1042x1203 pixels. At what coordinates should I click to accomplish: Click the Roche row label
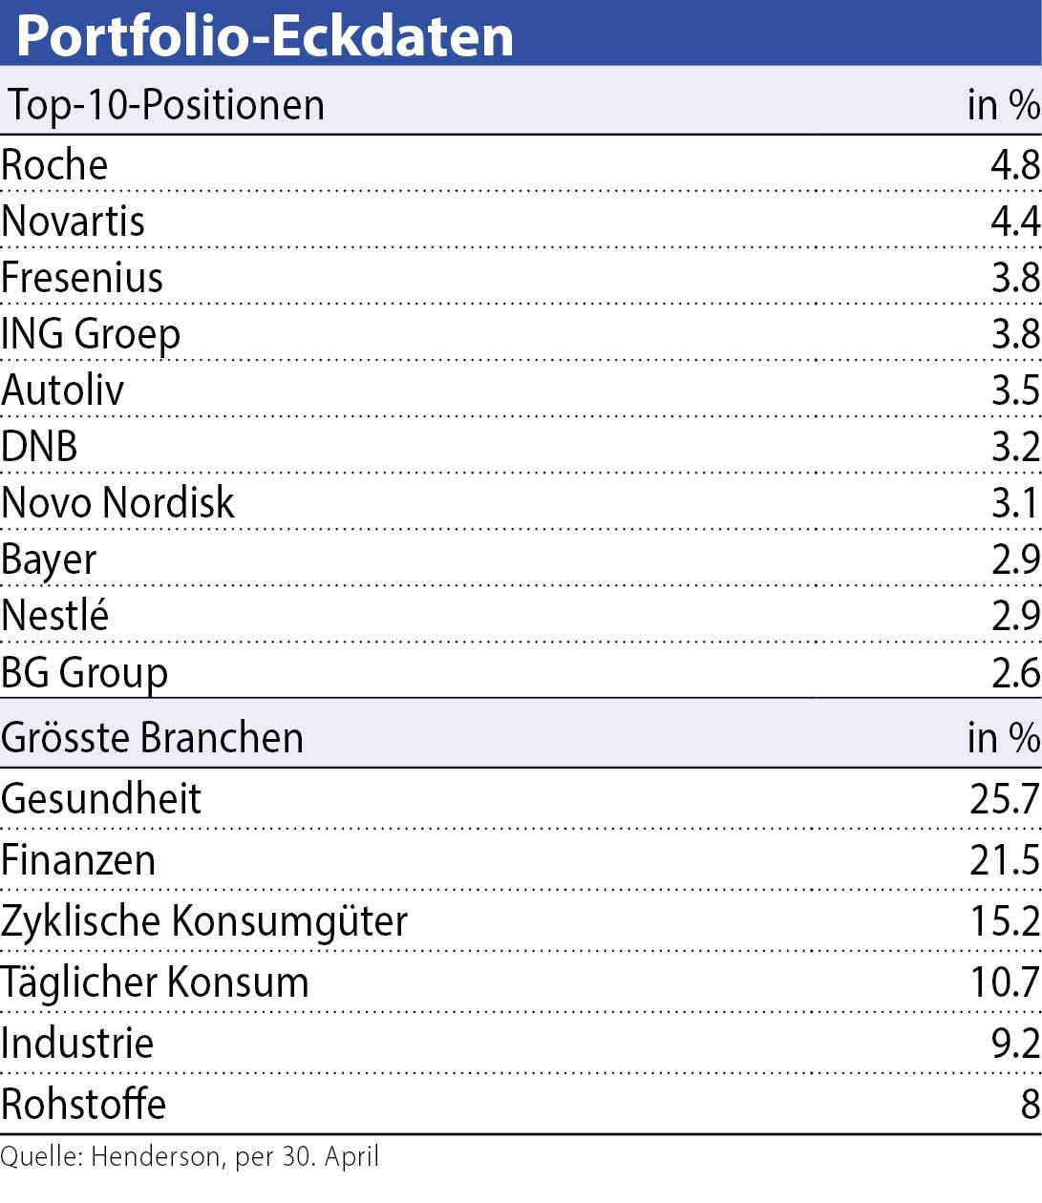[54, 165]
